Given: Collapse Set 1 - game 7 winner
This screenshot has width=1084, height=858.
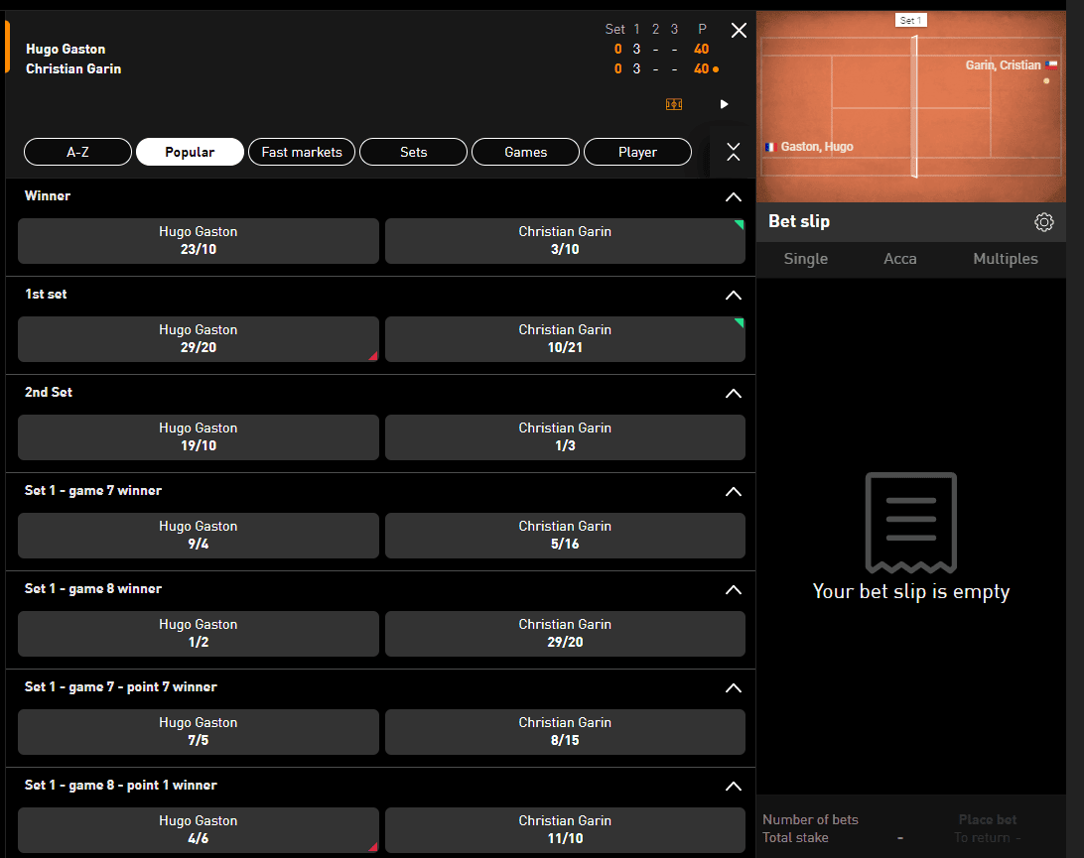Looking at the screenshot, I should pyautogui.click(x=734, y=492).
